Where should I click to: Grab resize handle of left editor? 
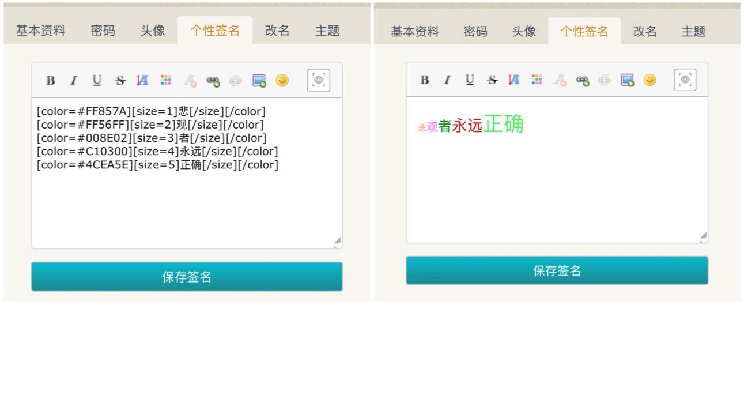[x=338, y=242]
